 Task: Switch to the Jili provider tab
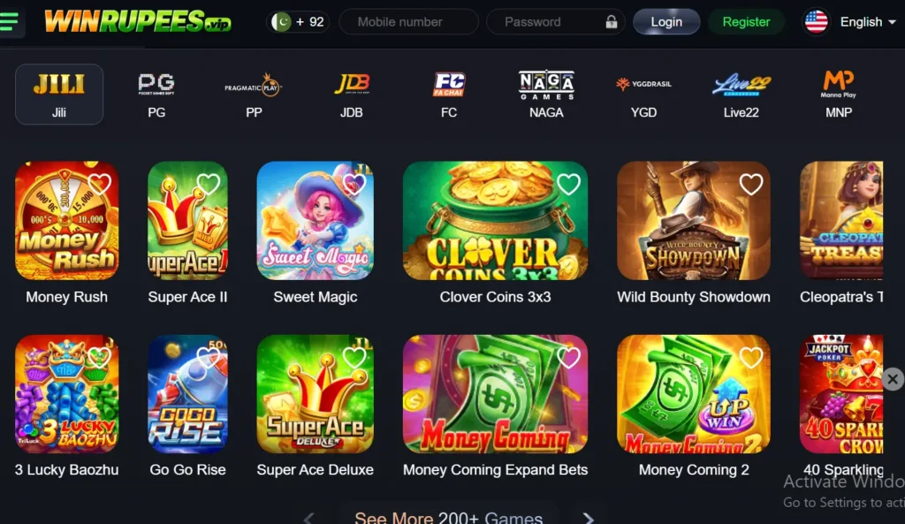click(x=59, y=94)
